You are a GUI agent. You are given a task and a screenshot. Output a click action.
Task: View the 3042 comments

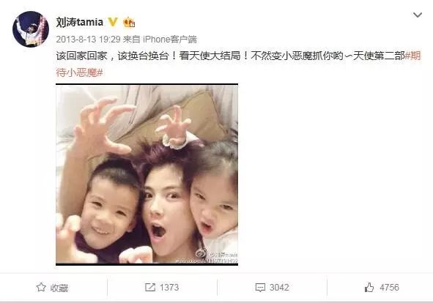click(279, 288)
